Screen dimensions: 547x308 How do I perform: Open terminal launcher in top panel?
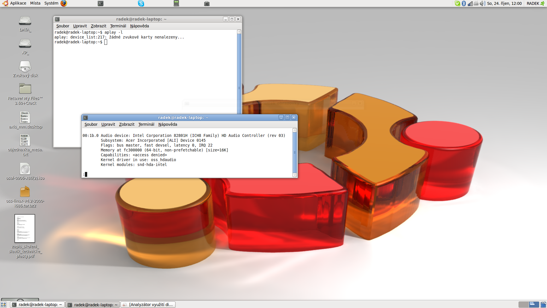[101, 3]
